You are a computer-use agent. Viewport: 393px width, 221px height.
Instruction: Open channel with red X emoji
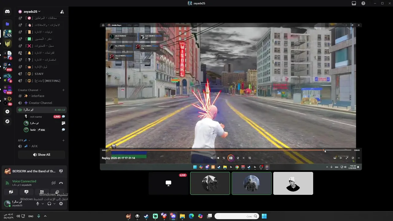pos(41,46)
